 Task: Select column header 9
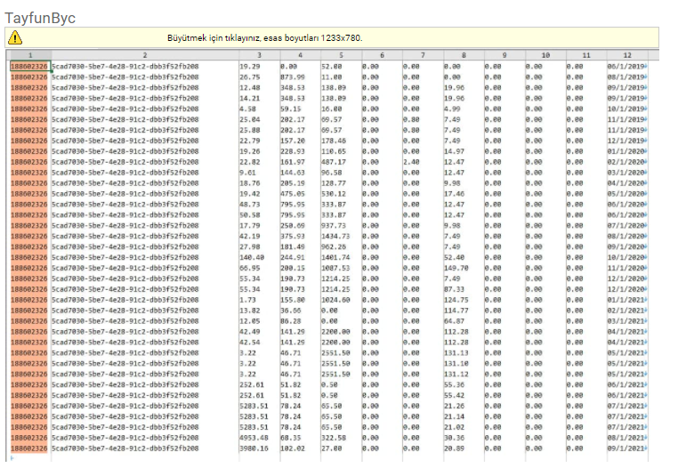[x=504, y=55]
